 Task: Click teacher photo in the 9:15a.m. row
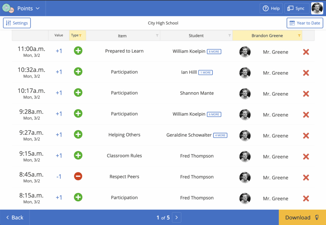pos(245,157)
